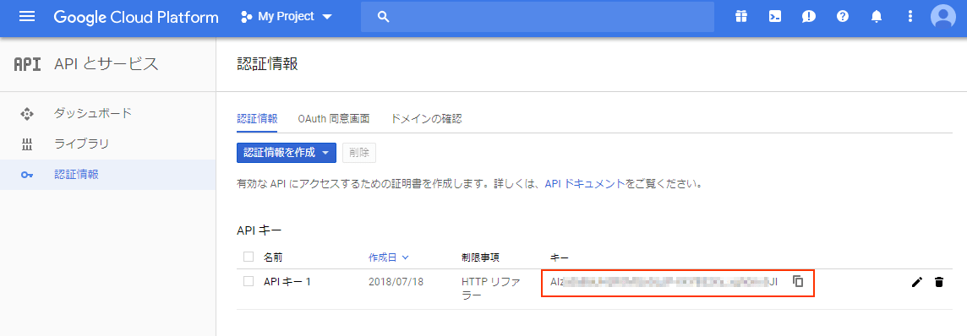This screenshot has height=336, width=967.
Task: Sort by 作成日 column header
Action: (389, 257)
